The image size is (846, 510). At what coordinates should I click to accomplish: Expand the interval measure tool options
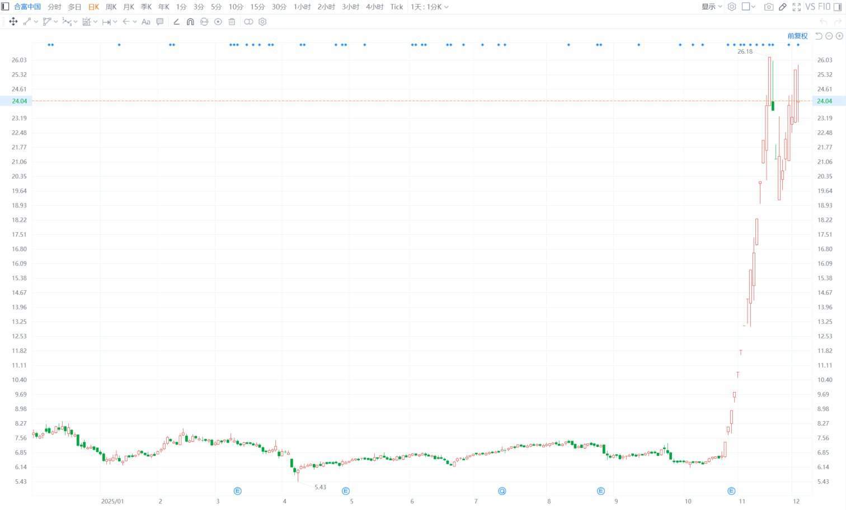pos(115,22)
